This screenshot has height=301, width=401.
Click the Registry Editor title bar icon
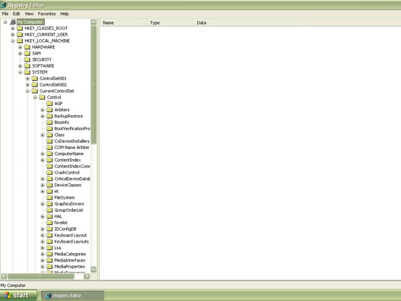tap(4, 5)
